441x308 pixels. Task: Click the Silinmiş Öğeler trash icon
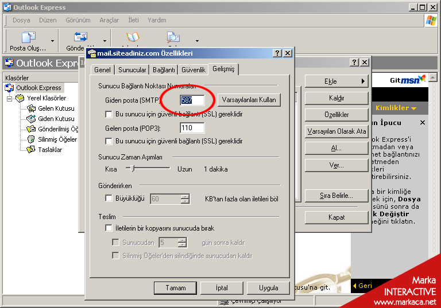[x=31, y=139]
